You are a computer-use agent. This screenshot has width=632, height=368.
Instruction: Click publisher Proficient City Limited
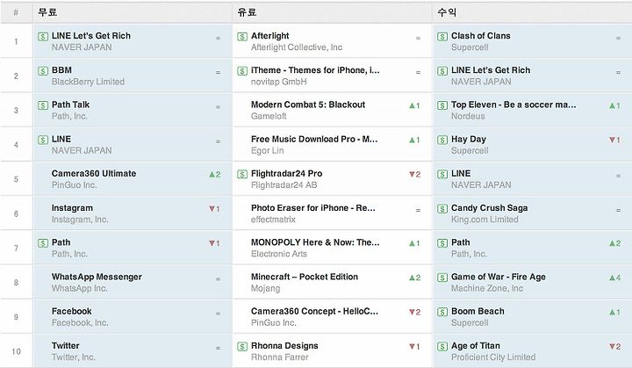click(x=493, y=357)
